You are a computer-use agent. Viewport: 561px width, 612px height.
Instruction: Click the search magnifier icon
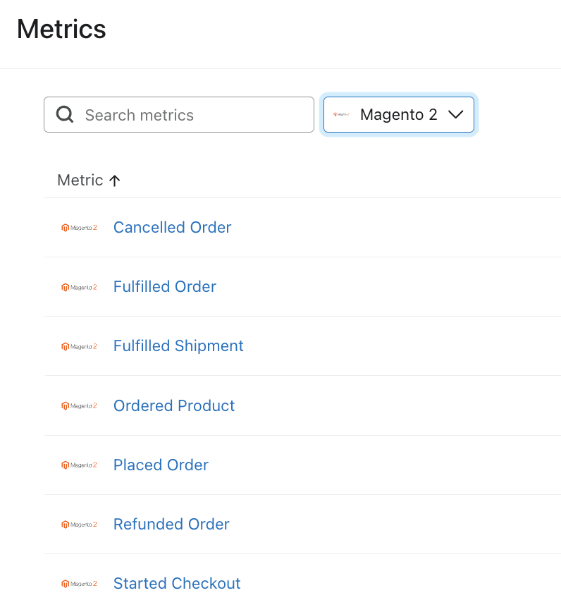tap(65, 114)
